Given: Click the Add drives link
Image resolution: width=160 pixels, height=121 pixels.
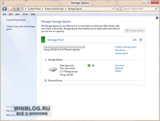Looking at the screenshot, I should (120, 50).
